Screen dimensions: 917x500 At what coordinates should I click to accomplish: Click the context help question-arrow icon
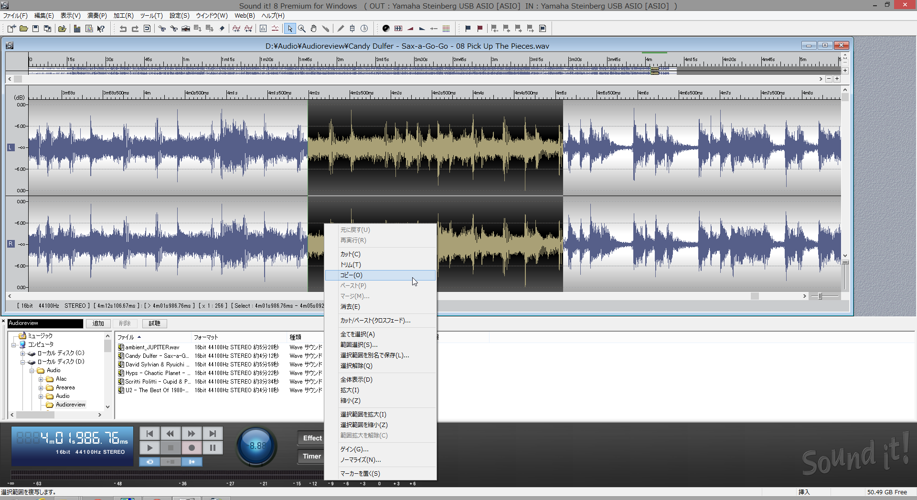click(x=101, y=29)
